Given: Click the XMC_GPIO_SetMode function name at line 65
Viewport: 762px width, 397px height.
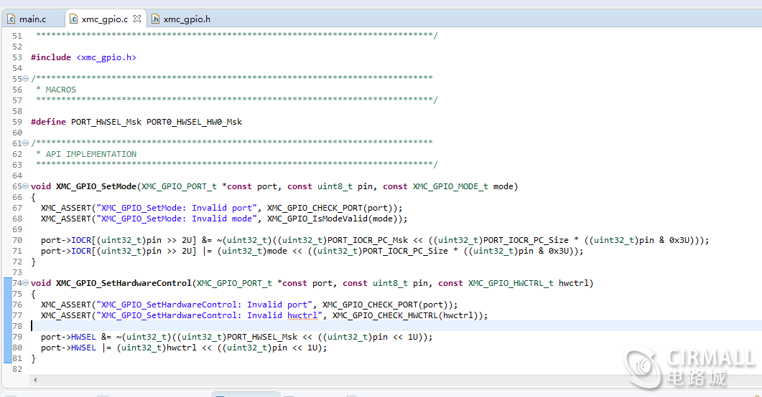Looking at the screenshot, I should 96,186.
